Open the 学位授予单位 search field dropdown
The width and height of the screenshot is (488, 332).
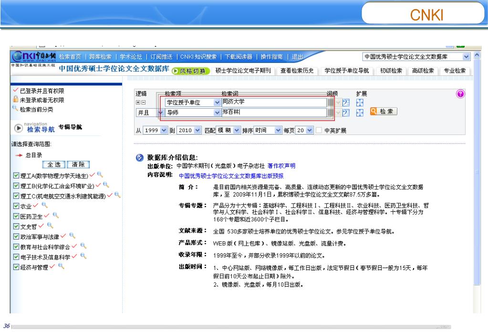tap(217, 103)
